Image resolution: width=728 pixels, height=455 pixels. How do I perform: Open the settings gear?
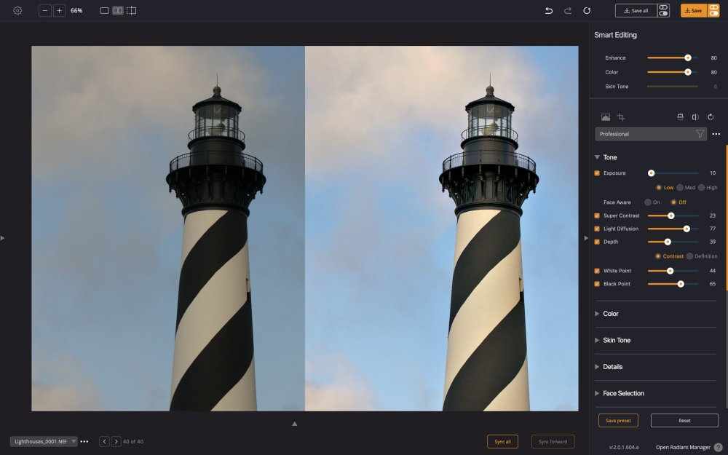coord(17,10)
